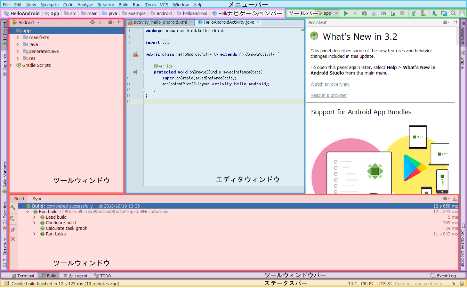Click the Search Everywhere magnifier icon
The height and width of the screenshot is (288, 467).
click(x=453, y=13)
